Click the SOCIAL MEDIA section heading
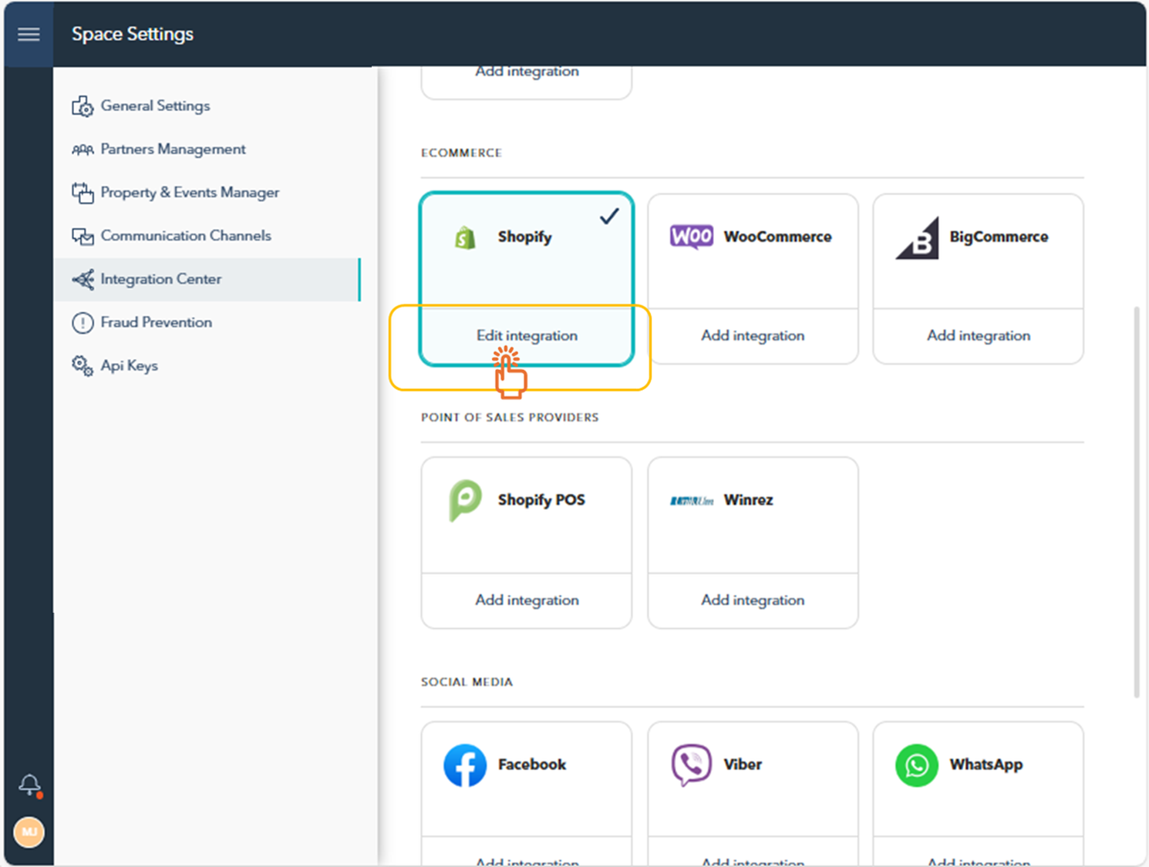The width and height of the screenshot is (1149, 867). [467, 682]
